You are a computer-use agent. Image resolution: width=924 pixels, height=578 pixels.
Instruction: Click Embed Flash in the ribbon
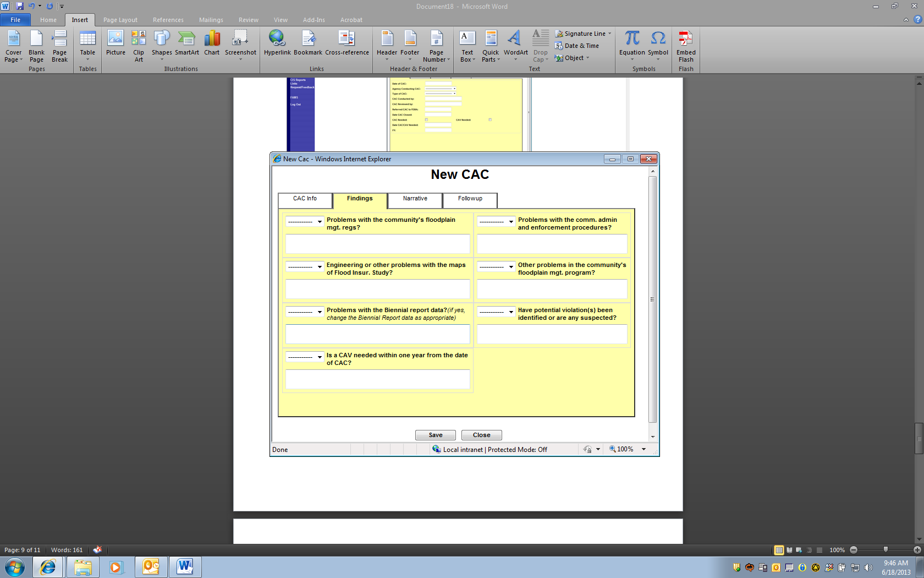tap(686, 46)
